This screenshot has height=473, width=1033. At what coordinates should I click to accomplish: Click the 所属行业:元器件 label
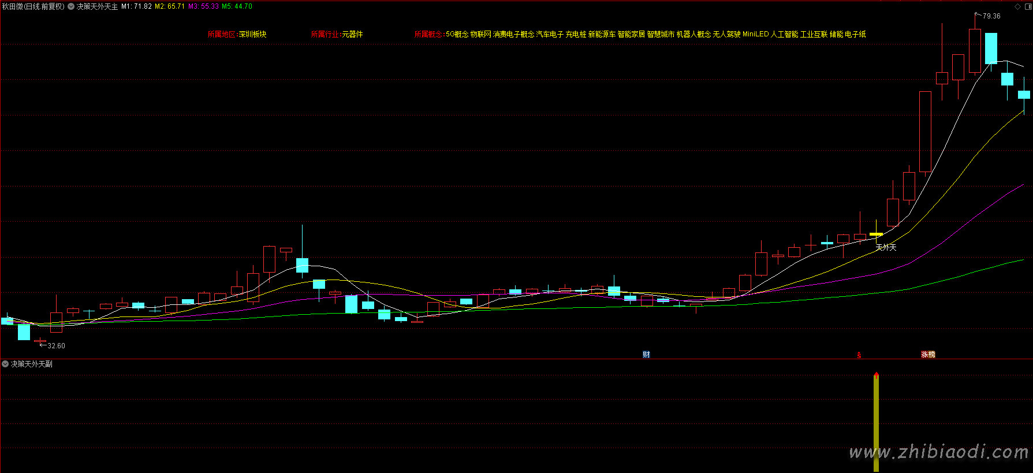click(337, 35)
